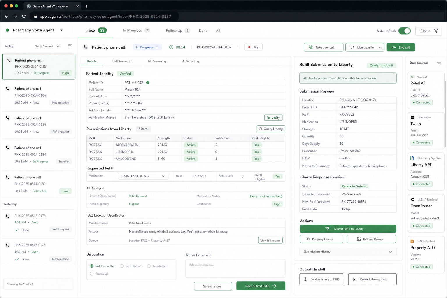Viewport: 447px width, 298px height.
Task: Open the In Progress status dropdown in header
Action: [x=147, y=47]
